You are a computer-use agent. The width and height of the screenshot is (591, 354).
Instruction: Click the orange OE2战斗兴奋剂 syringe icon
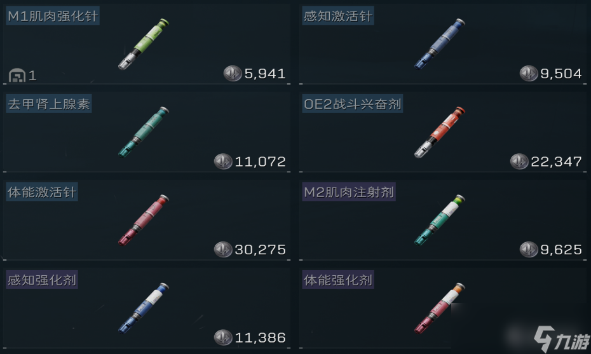440,132
